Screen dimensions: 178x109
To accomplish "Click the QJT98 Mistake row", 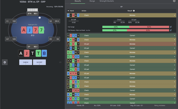I will (122, 82).
